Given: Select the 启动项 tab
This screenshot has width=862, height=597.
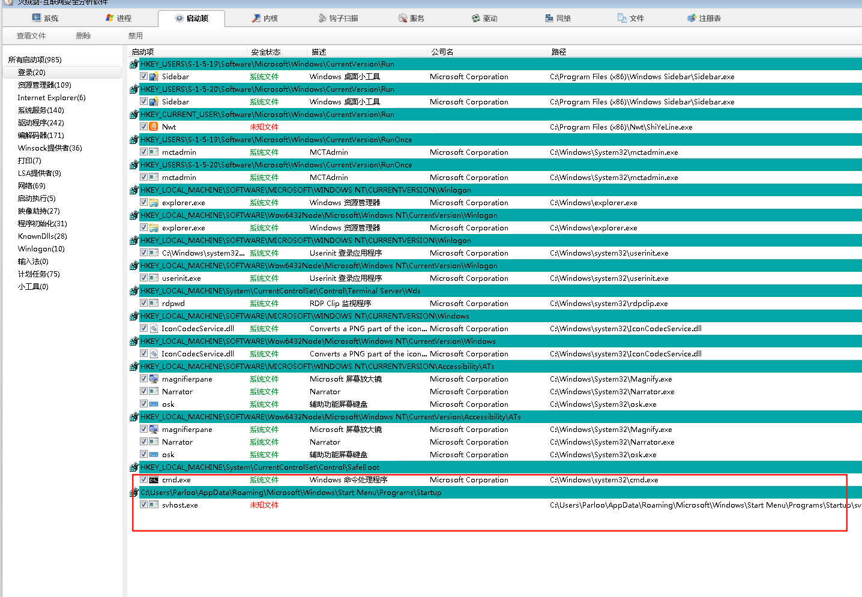Looking at the screenshot, I should pyautogui.click(x=191, y=19).
